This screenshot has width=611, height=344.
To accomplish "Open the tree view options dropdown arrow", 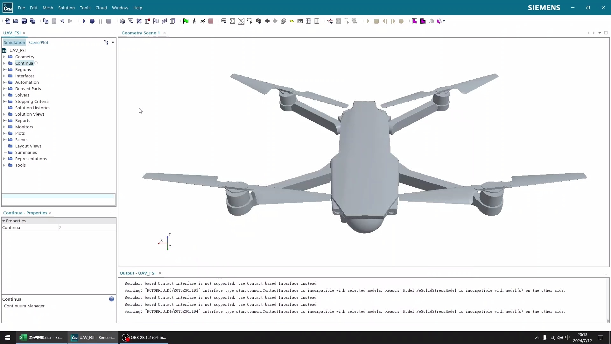I will 113,42.
